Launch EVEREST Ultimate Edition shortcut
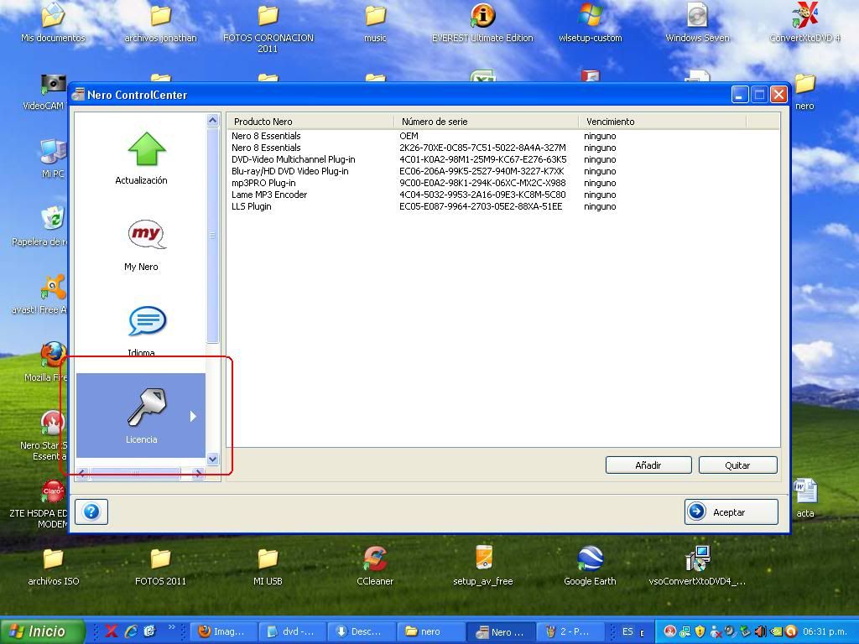 click(482, 23)
